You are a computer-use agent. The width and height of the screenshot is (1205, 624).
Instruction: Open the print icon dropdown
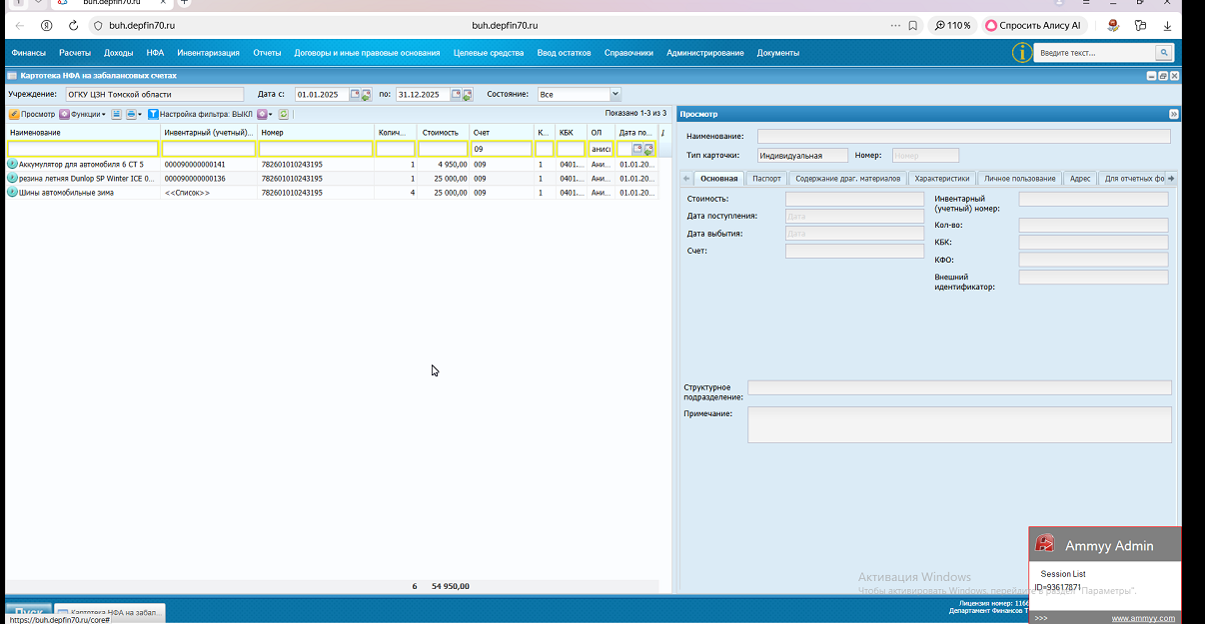pos(134,114)
